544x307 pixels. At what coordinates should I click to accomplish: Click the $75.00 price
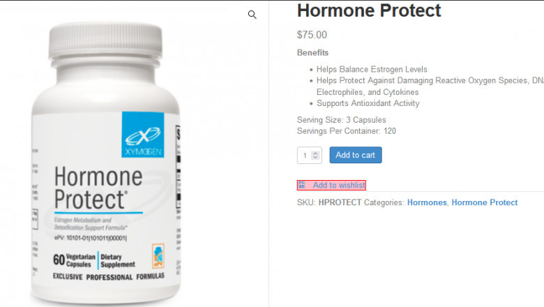click(x=312, y=35)
